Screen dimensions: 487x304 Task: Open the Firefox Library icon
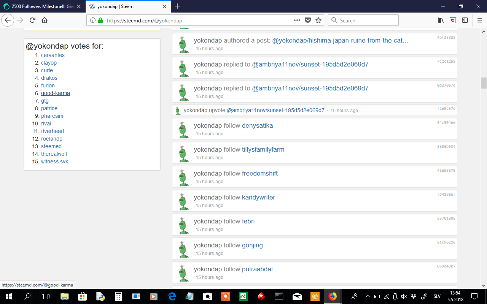point(441,20)
